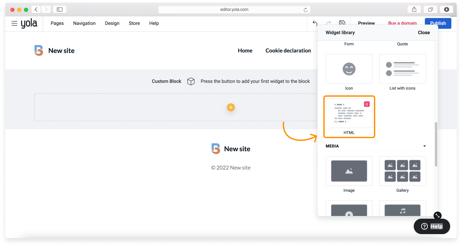The width and height of the screenshot is (462, 246).
Task: Click the yellow plus add-widget button
Action: coord(231,107)
